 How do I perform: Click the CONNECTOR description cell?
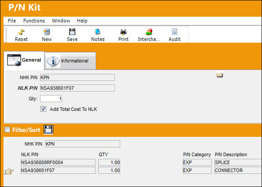click(x=238, y=170)
